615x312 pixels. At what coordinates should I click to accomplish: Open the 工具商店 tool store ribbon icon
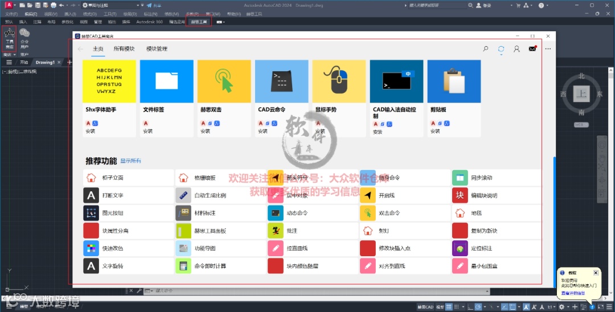point(10,38)
